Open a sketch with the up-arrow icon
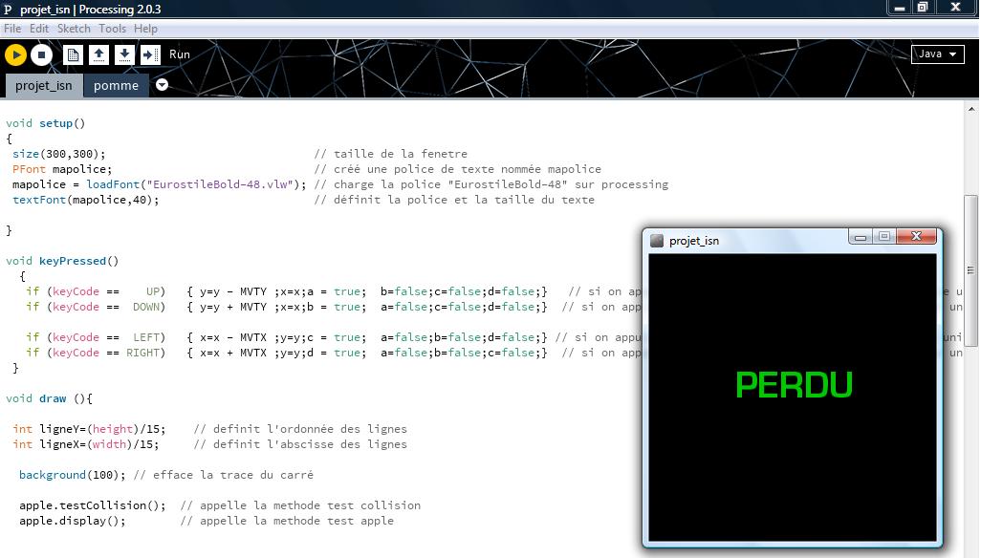 [x=98, y=55]
